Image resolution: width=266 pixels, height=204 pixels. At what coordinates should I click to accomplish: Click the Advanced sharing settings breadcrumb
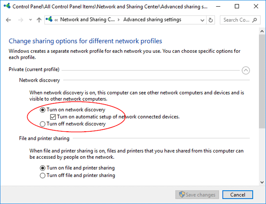coord(152,20)
